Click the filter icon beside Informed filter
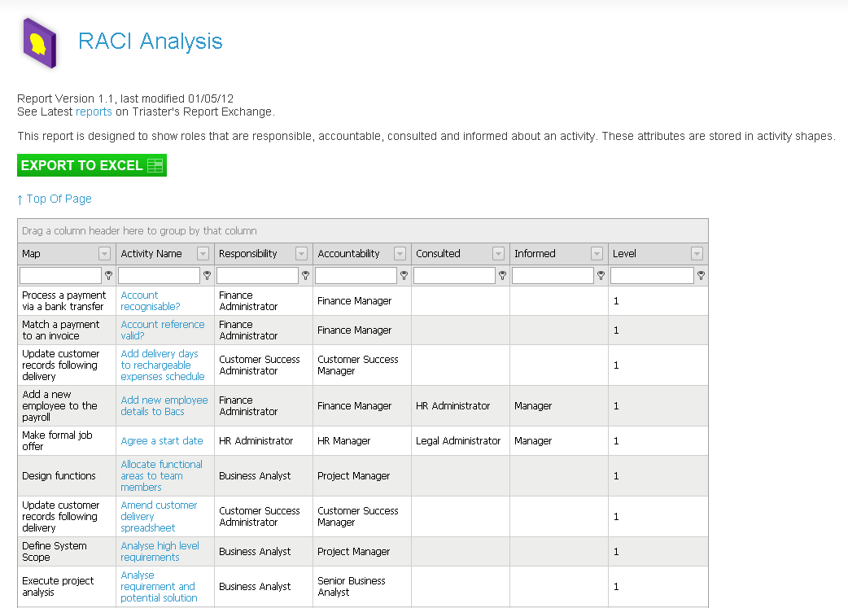The width and height of the screenshot is (848, 608). click(x=601, y=276)
